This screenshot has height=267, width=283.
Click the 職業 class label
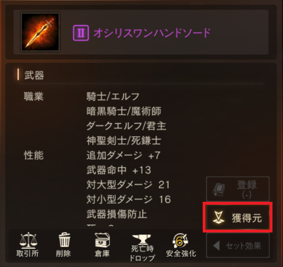(x=34, y=96)
